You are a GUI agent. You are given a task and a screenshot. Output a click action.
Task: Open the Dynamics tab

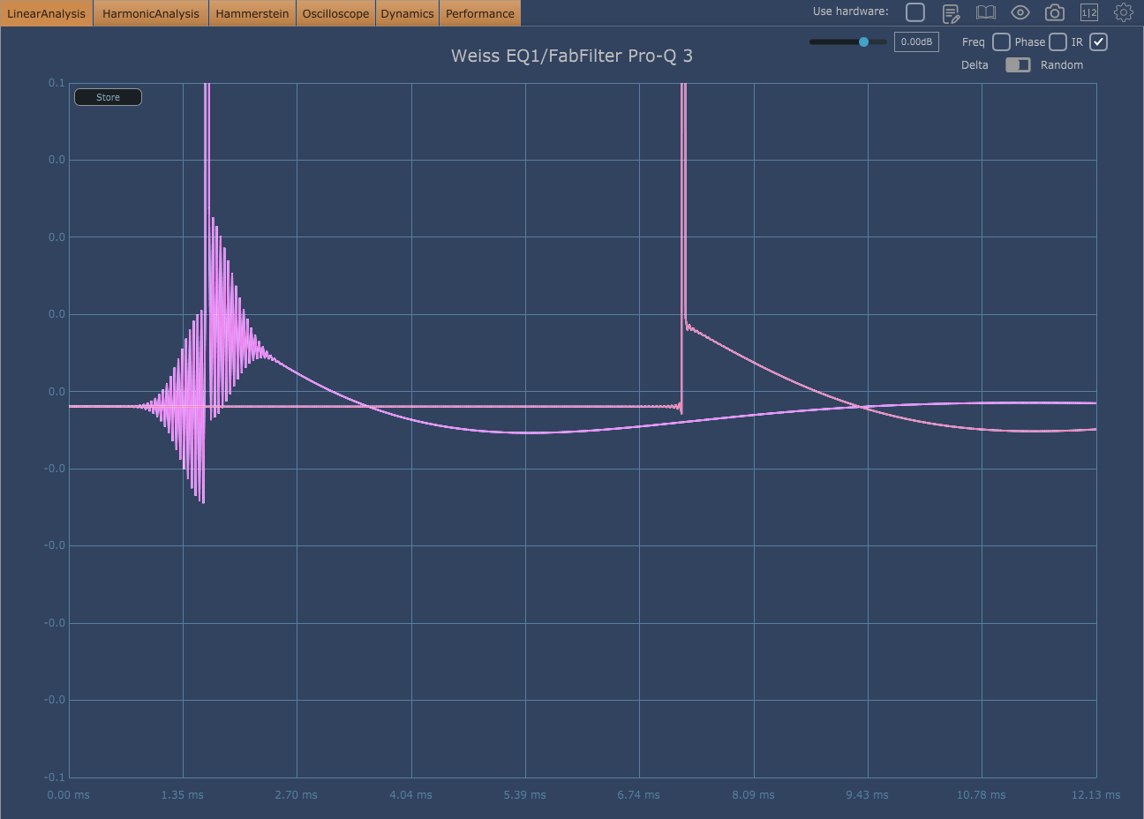point(407,13)
